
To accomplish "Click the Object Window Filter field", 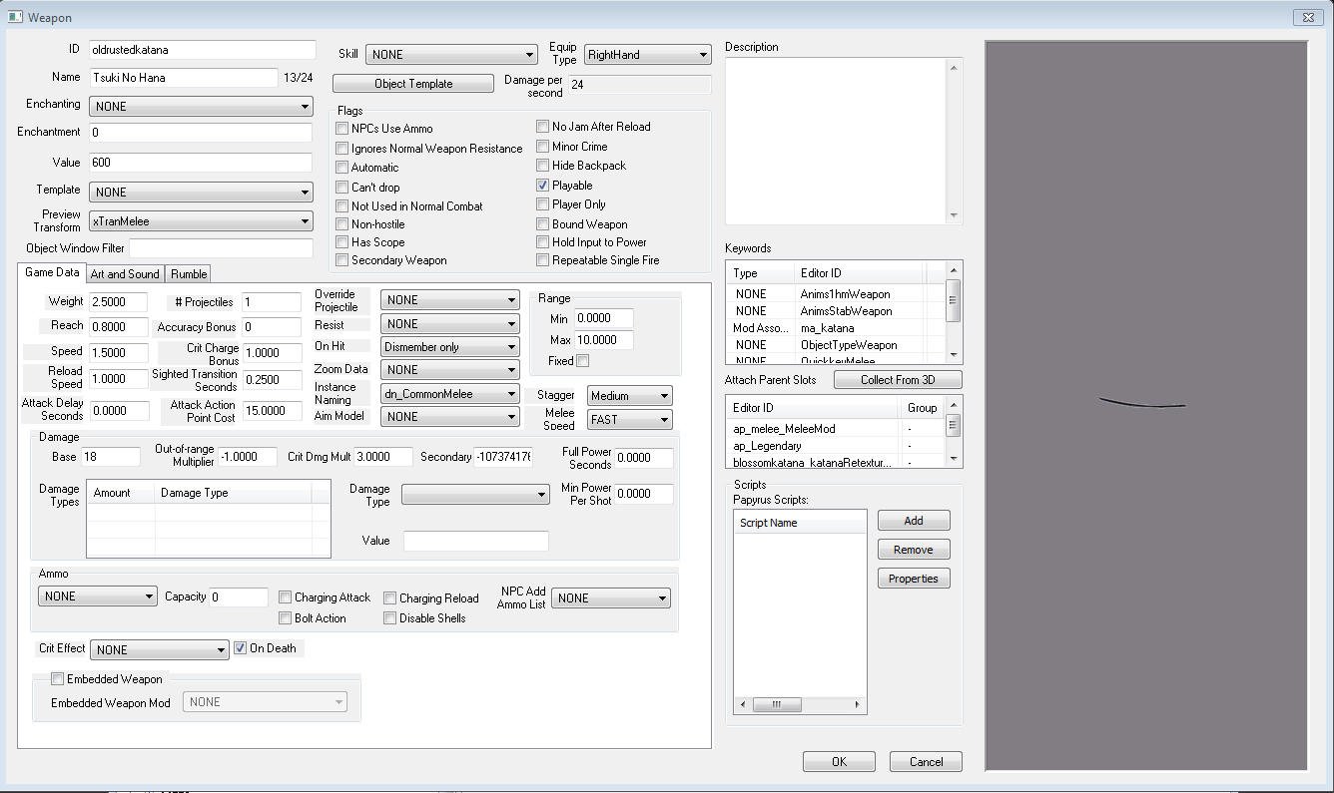I will [221, 248].
